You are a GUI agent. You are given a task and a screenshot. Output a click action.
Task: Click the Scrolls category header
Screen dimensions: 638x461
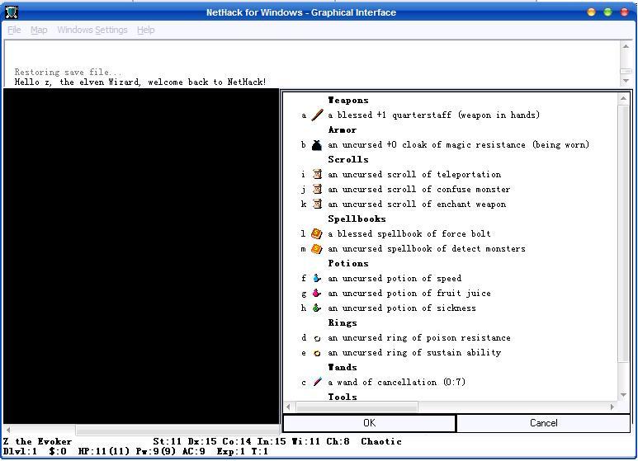tap(348, 160)
